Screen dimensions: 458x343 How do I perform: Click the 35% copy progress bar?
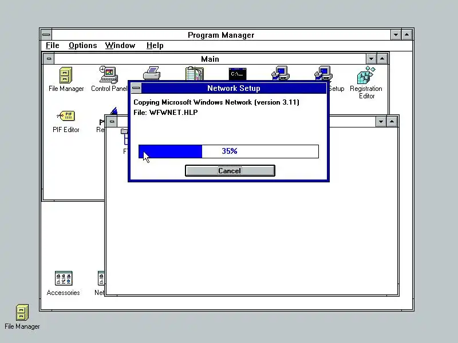coord(228,151)
